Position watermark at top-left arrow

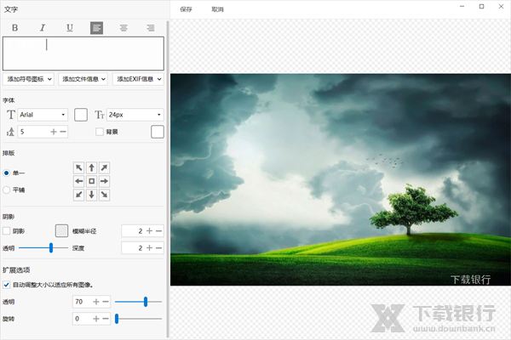point(79,168)
